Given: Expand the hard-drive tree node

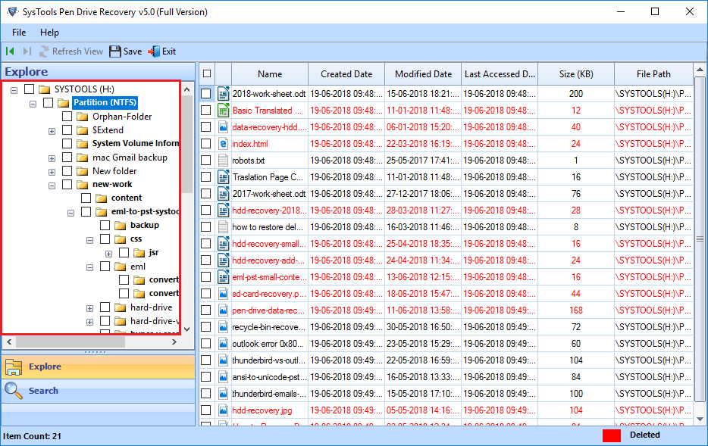Looking at the screenshot, I should pos(89,307).
